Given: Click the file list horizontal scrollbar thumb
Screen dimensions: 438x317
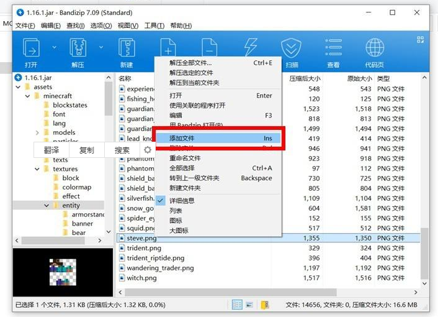Looking at the screenshot, I should pos(231,292).
